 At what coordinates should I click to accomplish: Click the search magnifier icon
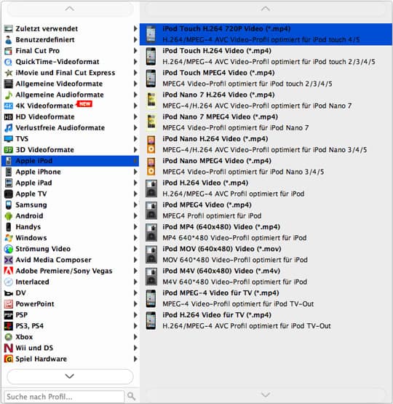[x=131, y=396]
